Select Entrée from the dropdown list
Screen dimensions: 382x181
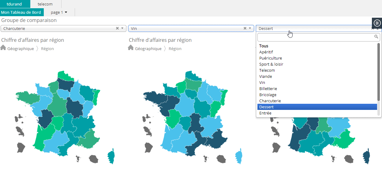click(x=317, y=113)
